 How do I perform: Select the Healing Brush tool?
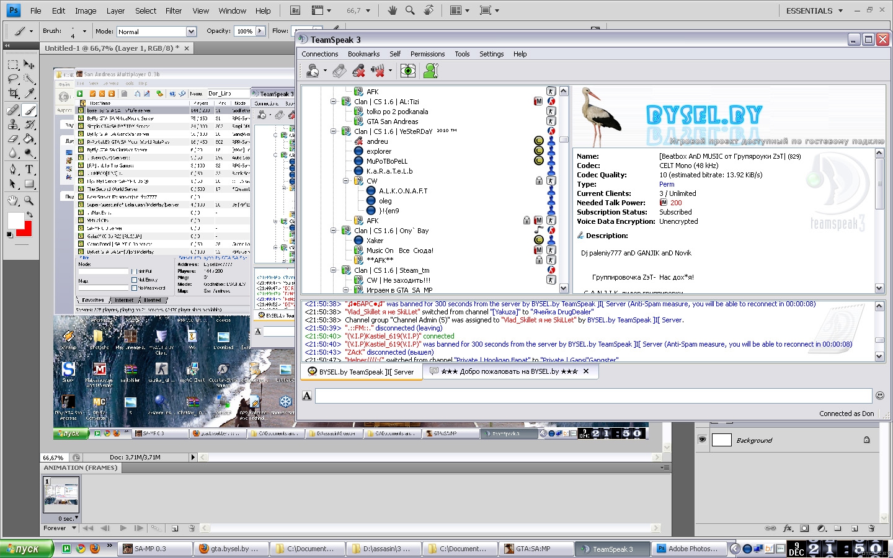click(x=12, y=110)
